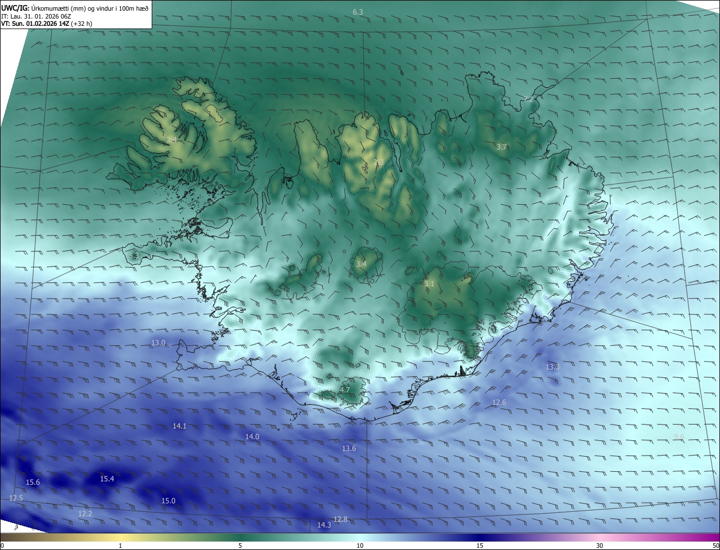Viewport: 720px width, 550px height.
Task: Click the 15.6 value label
Action: [x=33, y=483]
